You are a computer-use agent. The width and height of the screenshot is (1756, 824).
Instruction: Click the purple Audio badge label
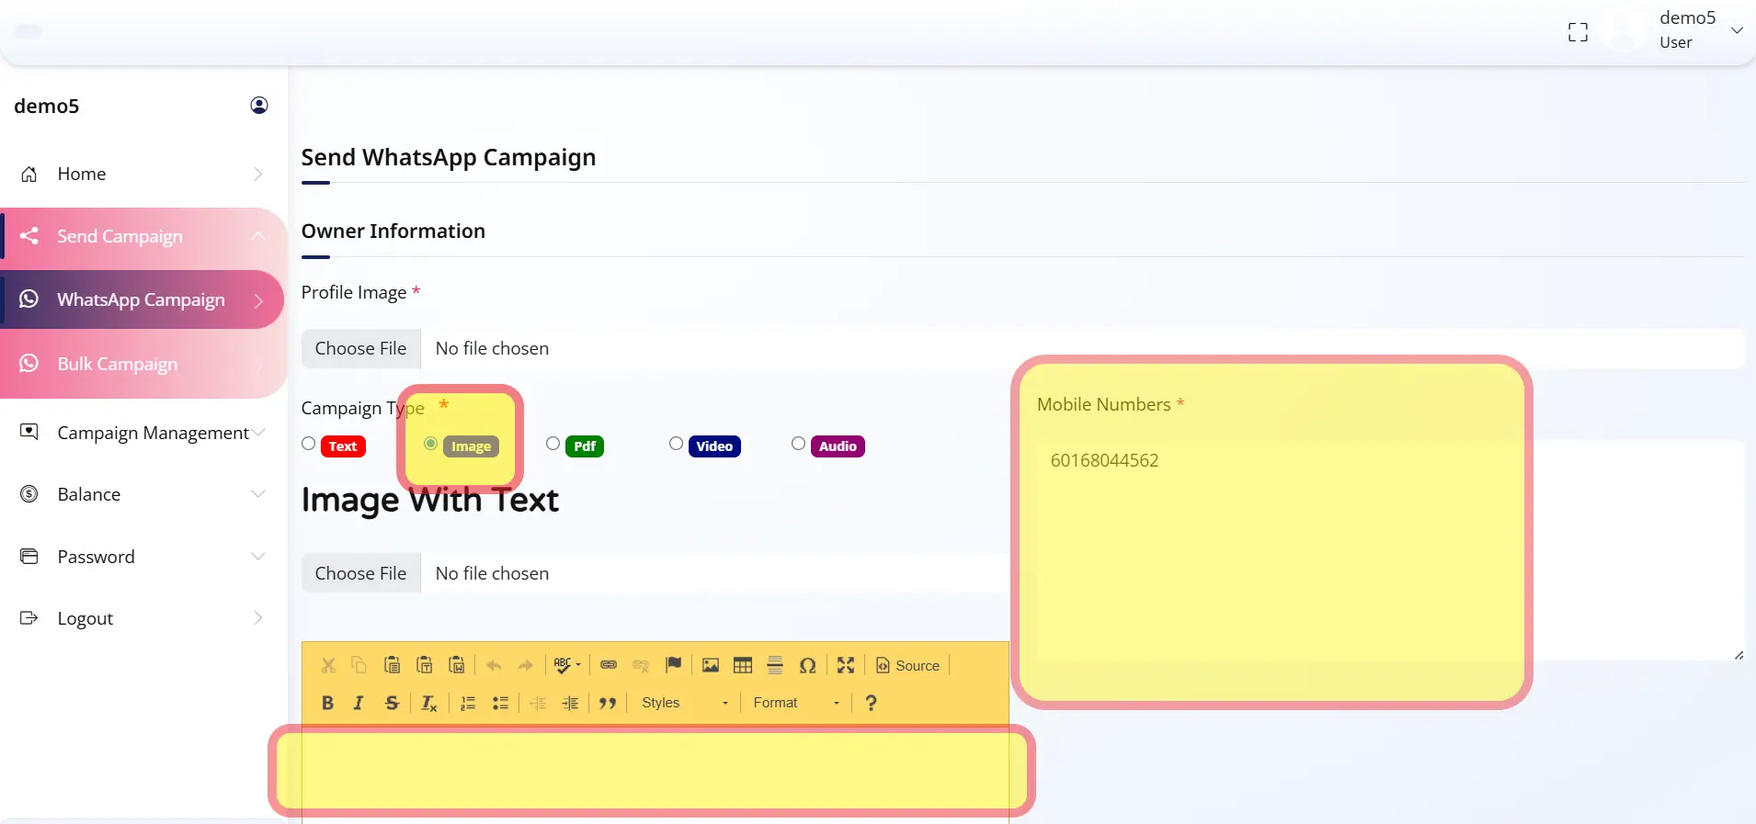838,446
